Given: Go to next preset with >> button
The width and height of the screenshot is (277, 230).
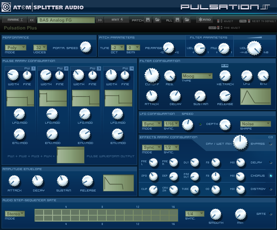Looking at the screenshot, I should (x=100, y=20).
